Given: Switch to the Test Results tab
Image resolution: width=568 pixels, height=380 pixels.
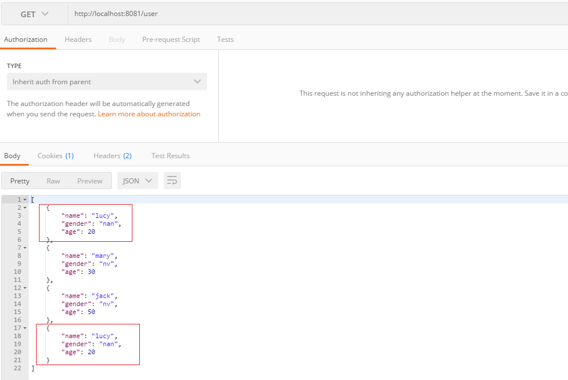Looking at the screenshot, I should click(170, 156).
